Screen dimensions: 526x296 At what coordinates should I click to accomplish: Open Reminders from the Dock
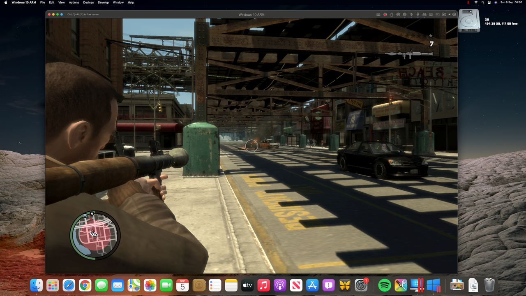pos(215,285)
